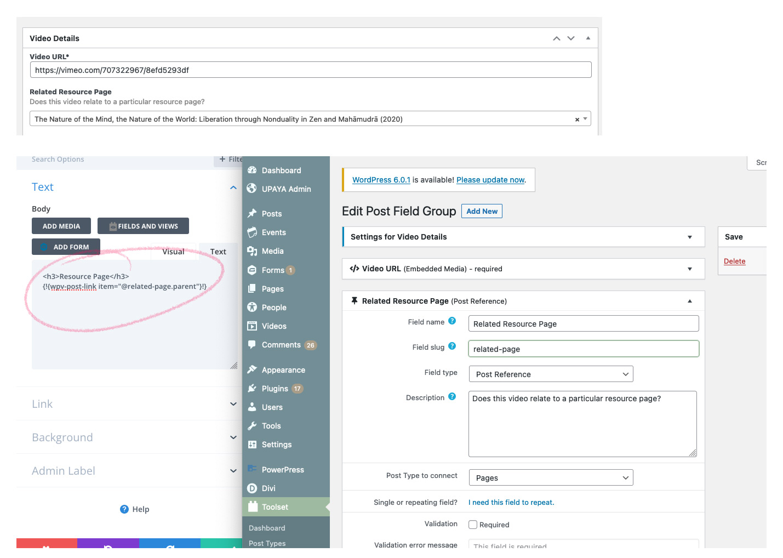The height and width of the screenshot is (558, 783).
Task: Click the Comments count badge 26
Action: tap(311, 345)
